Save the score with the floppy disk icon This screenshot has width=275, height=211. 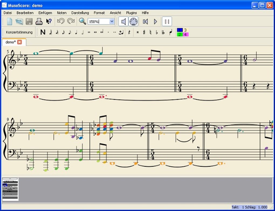tap(29, 22)
